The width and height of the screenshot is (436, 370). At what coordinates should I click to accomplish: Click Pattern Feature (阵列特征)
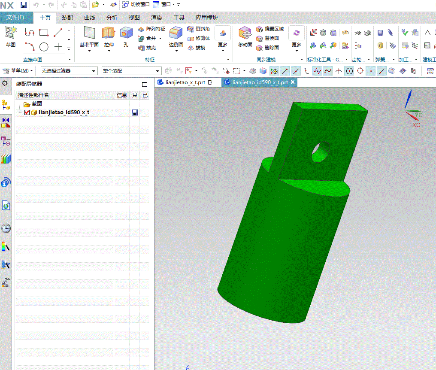(x=151, y=29)
